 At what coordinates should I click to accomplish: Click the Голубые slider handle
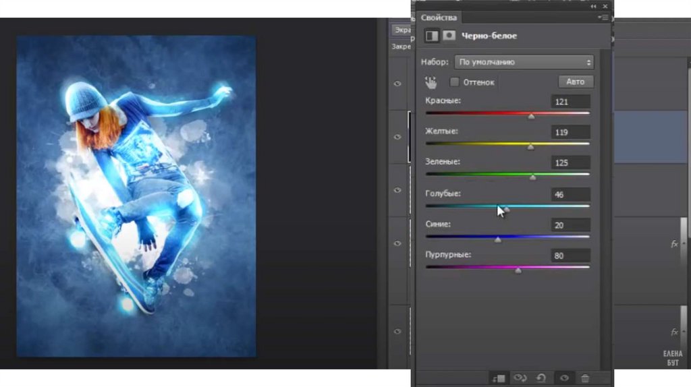tap(507, 209)
